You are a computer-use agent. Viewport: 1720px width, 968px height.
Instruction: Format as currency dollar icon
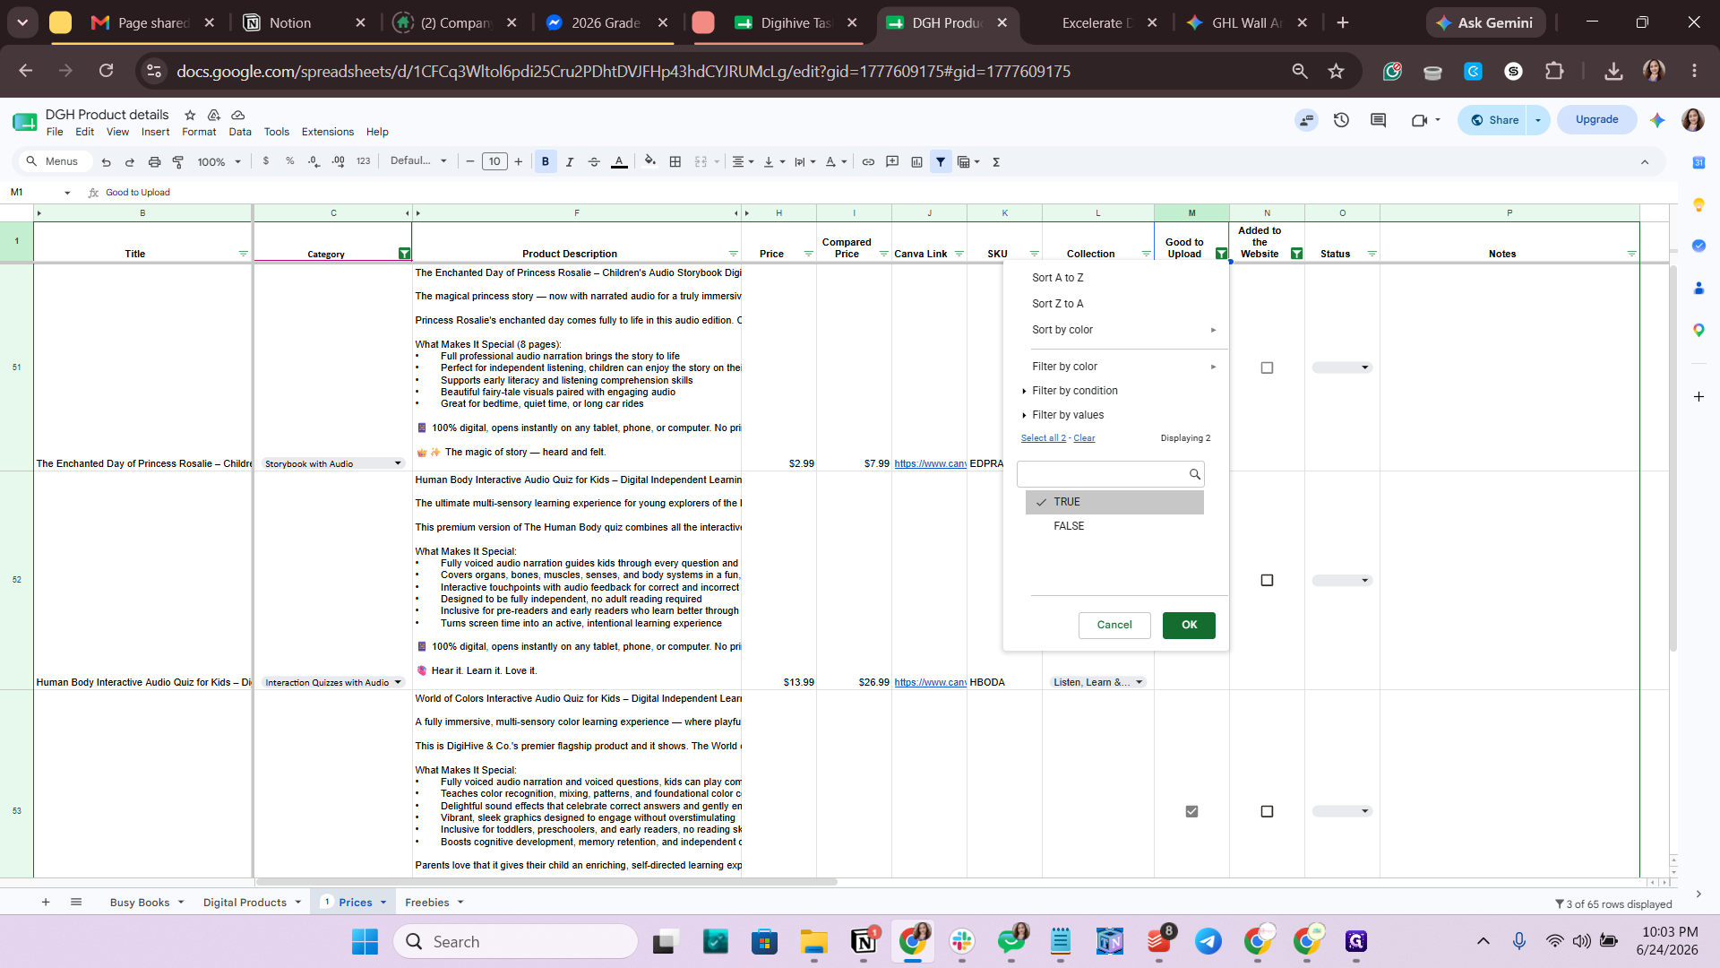266,161
